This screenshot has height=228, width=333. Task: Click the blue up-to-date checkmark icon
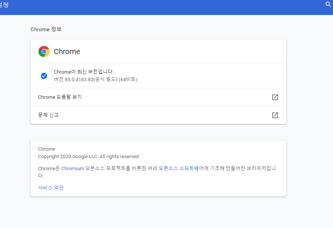pos(44,76)
